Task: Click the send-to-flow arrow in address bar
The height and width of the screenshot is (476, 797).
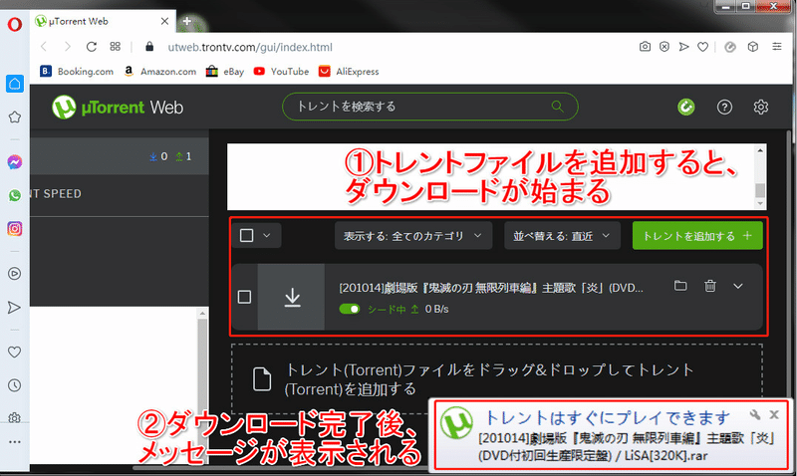Action: (x=683, y=47)
